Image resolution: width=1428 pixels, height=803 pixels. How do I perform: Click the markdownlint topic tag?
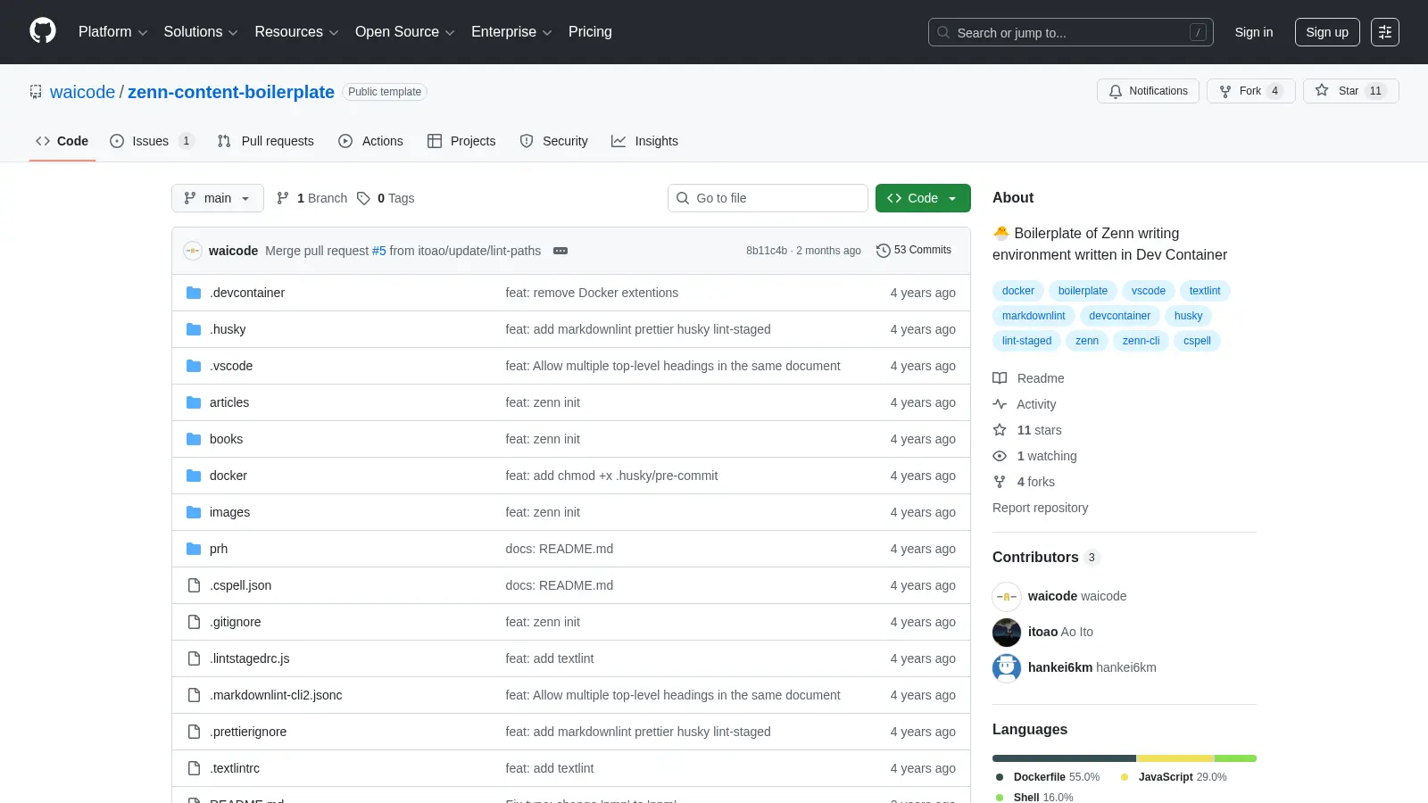coord(1034,316)
